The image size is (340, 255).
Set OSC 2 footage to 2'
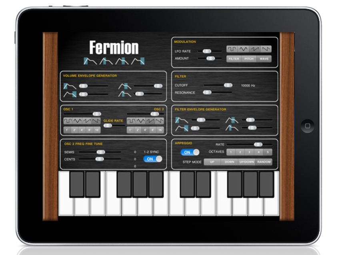[x=138, y=130]
